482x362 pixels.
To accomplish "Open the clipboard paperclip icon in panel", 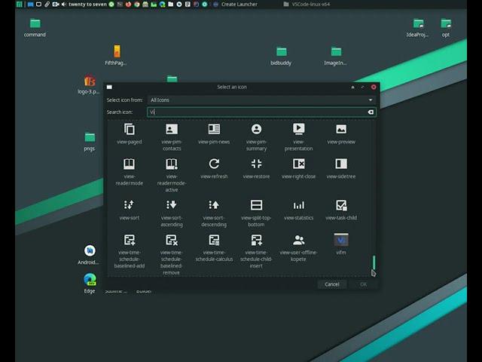I will pyautogui.click(x=47, y=5).
